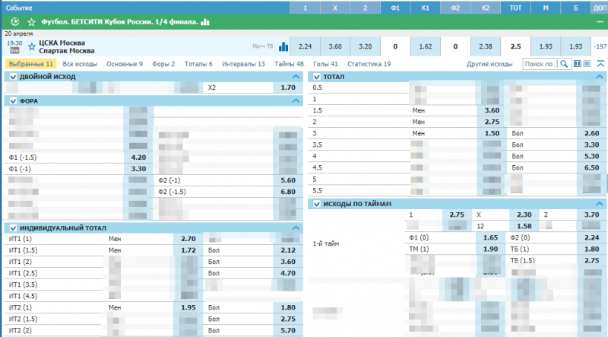Click the outcome search input field
The image size is (608, 337).
tap(541, 64)
